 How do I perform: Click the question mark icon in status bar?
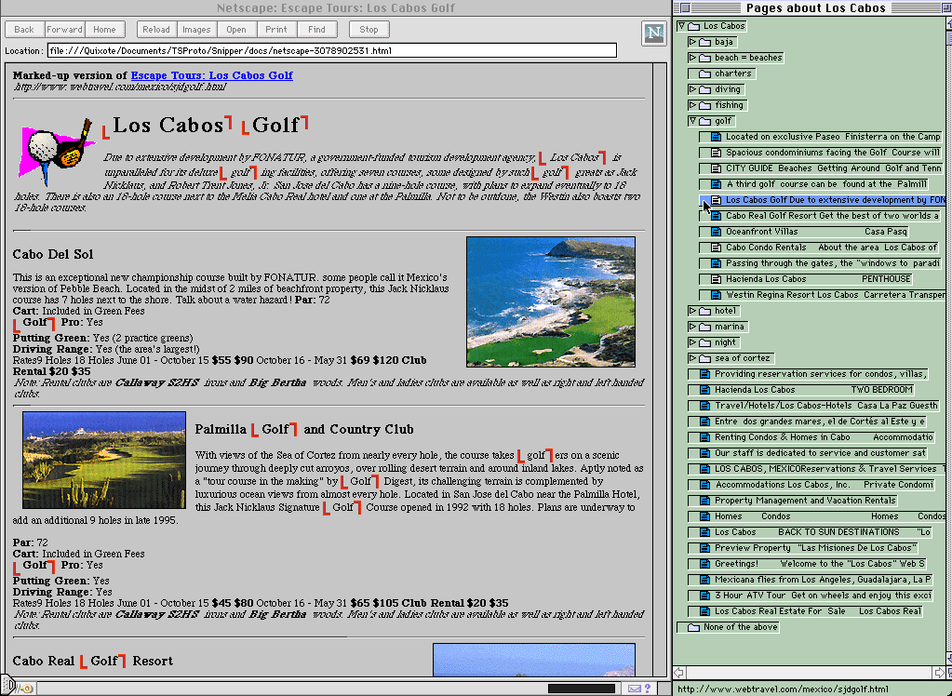[647, 689]
